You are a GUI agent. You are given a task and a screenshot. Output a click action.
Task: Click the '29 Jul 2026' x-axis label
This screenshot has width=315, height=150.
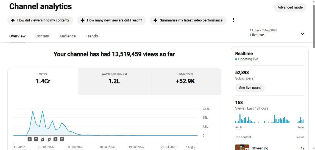[168, 147]
